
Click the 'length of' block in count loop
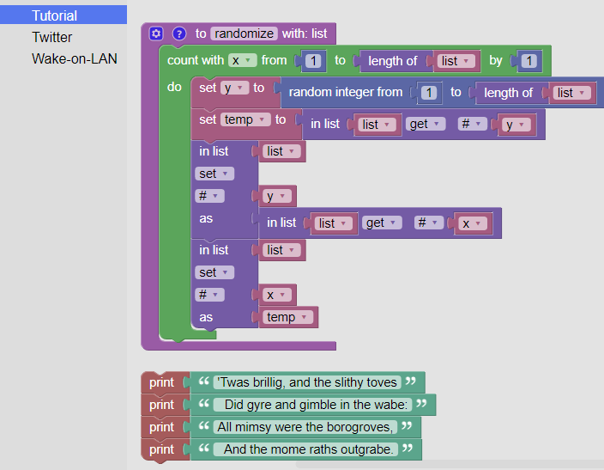(x=393, y=61)
